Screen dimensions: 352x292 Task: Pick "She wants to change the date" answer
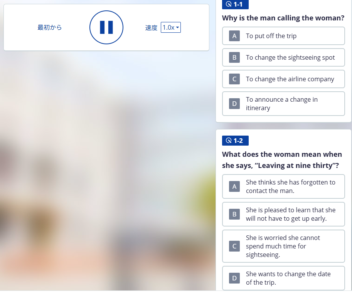(x=288, y=278)
